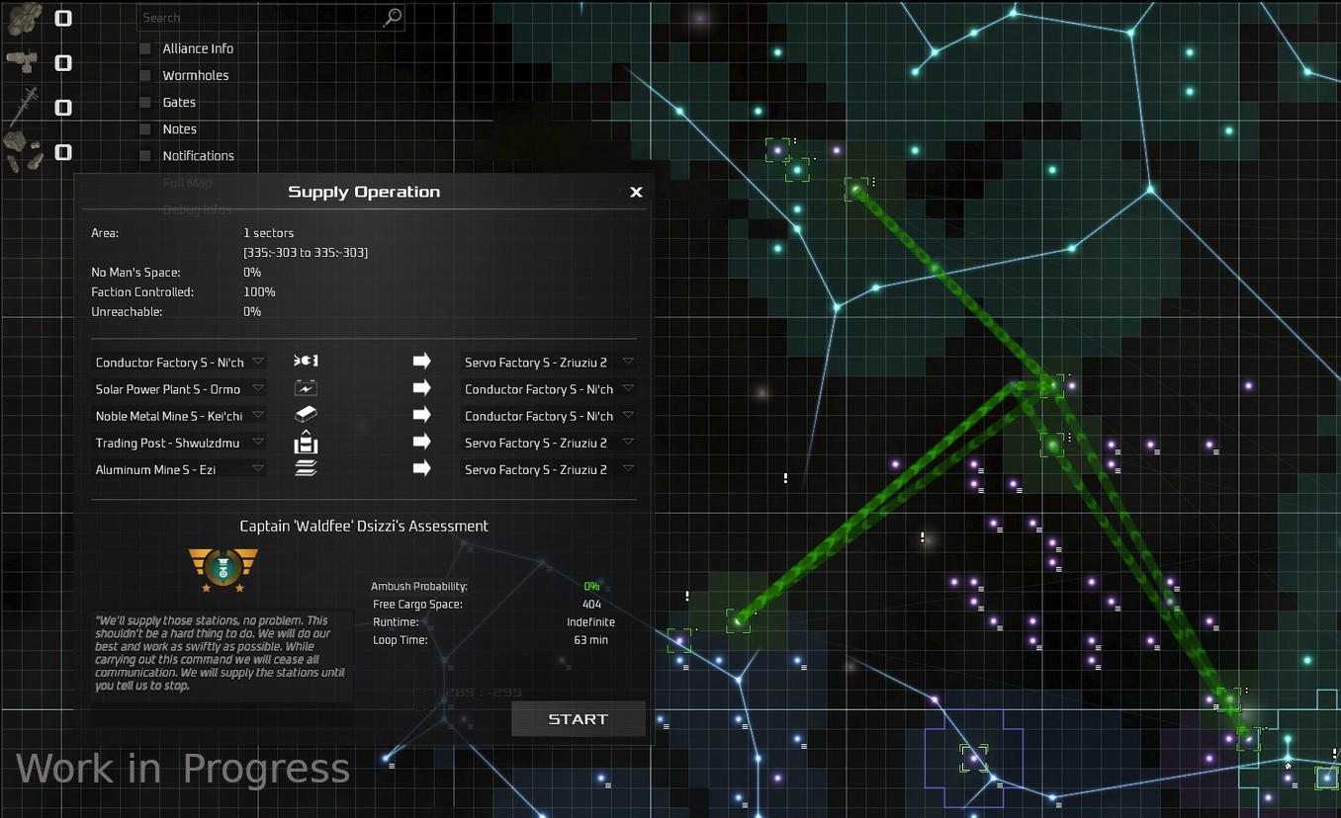Image resolution: width=1341 pixels, height=818 pixels.
Task: Click the arrow in the Conductor Factory source row
Action: coord(422,362)
